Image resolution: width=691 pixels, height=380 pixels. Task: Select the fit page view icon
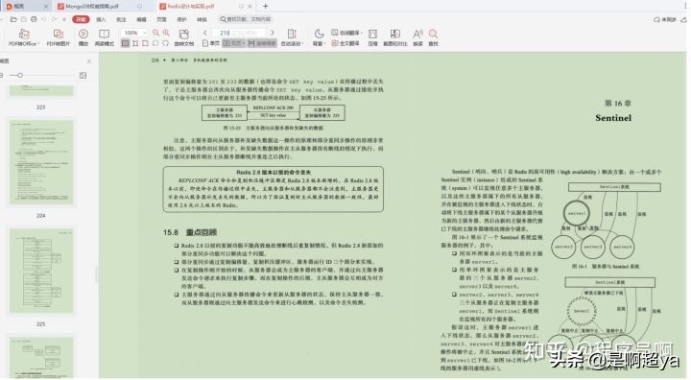[x=145, y=43]
